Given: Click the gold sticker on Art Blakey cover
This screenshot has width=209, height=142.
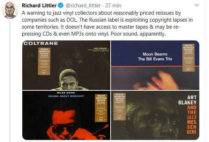Looking at the screenshot, I should pos(120,106).
